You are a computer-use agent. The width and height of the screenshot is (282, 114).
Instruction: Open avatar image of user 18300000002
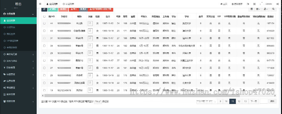(90, 53)
